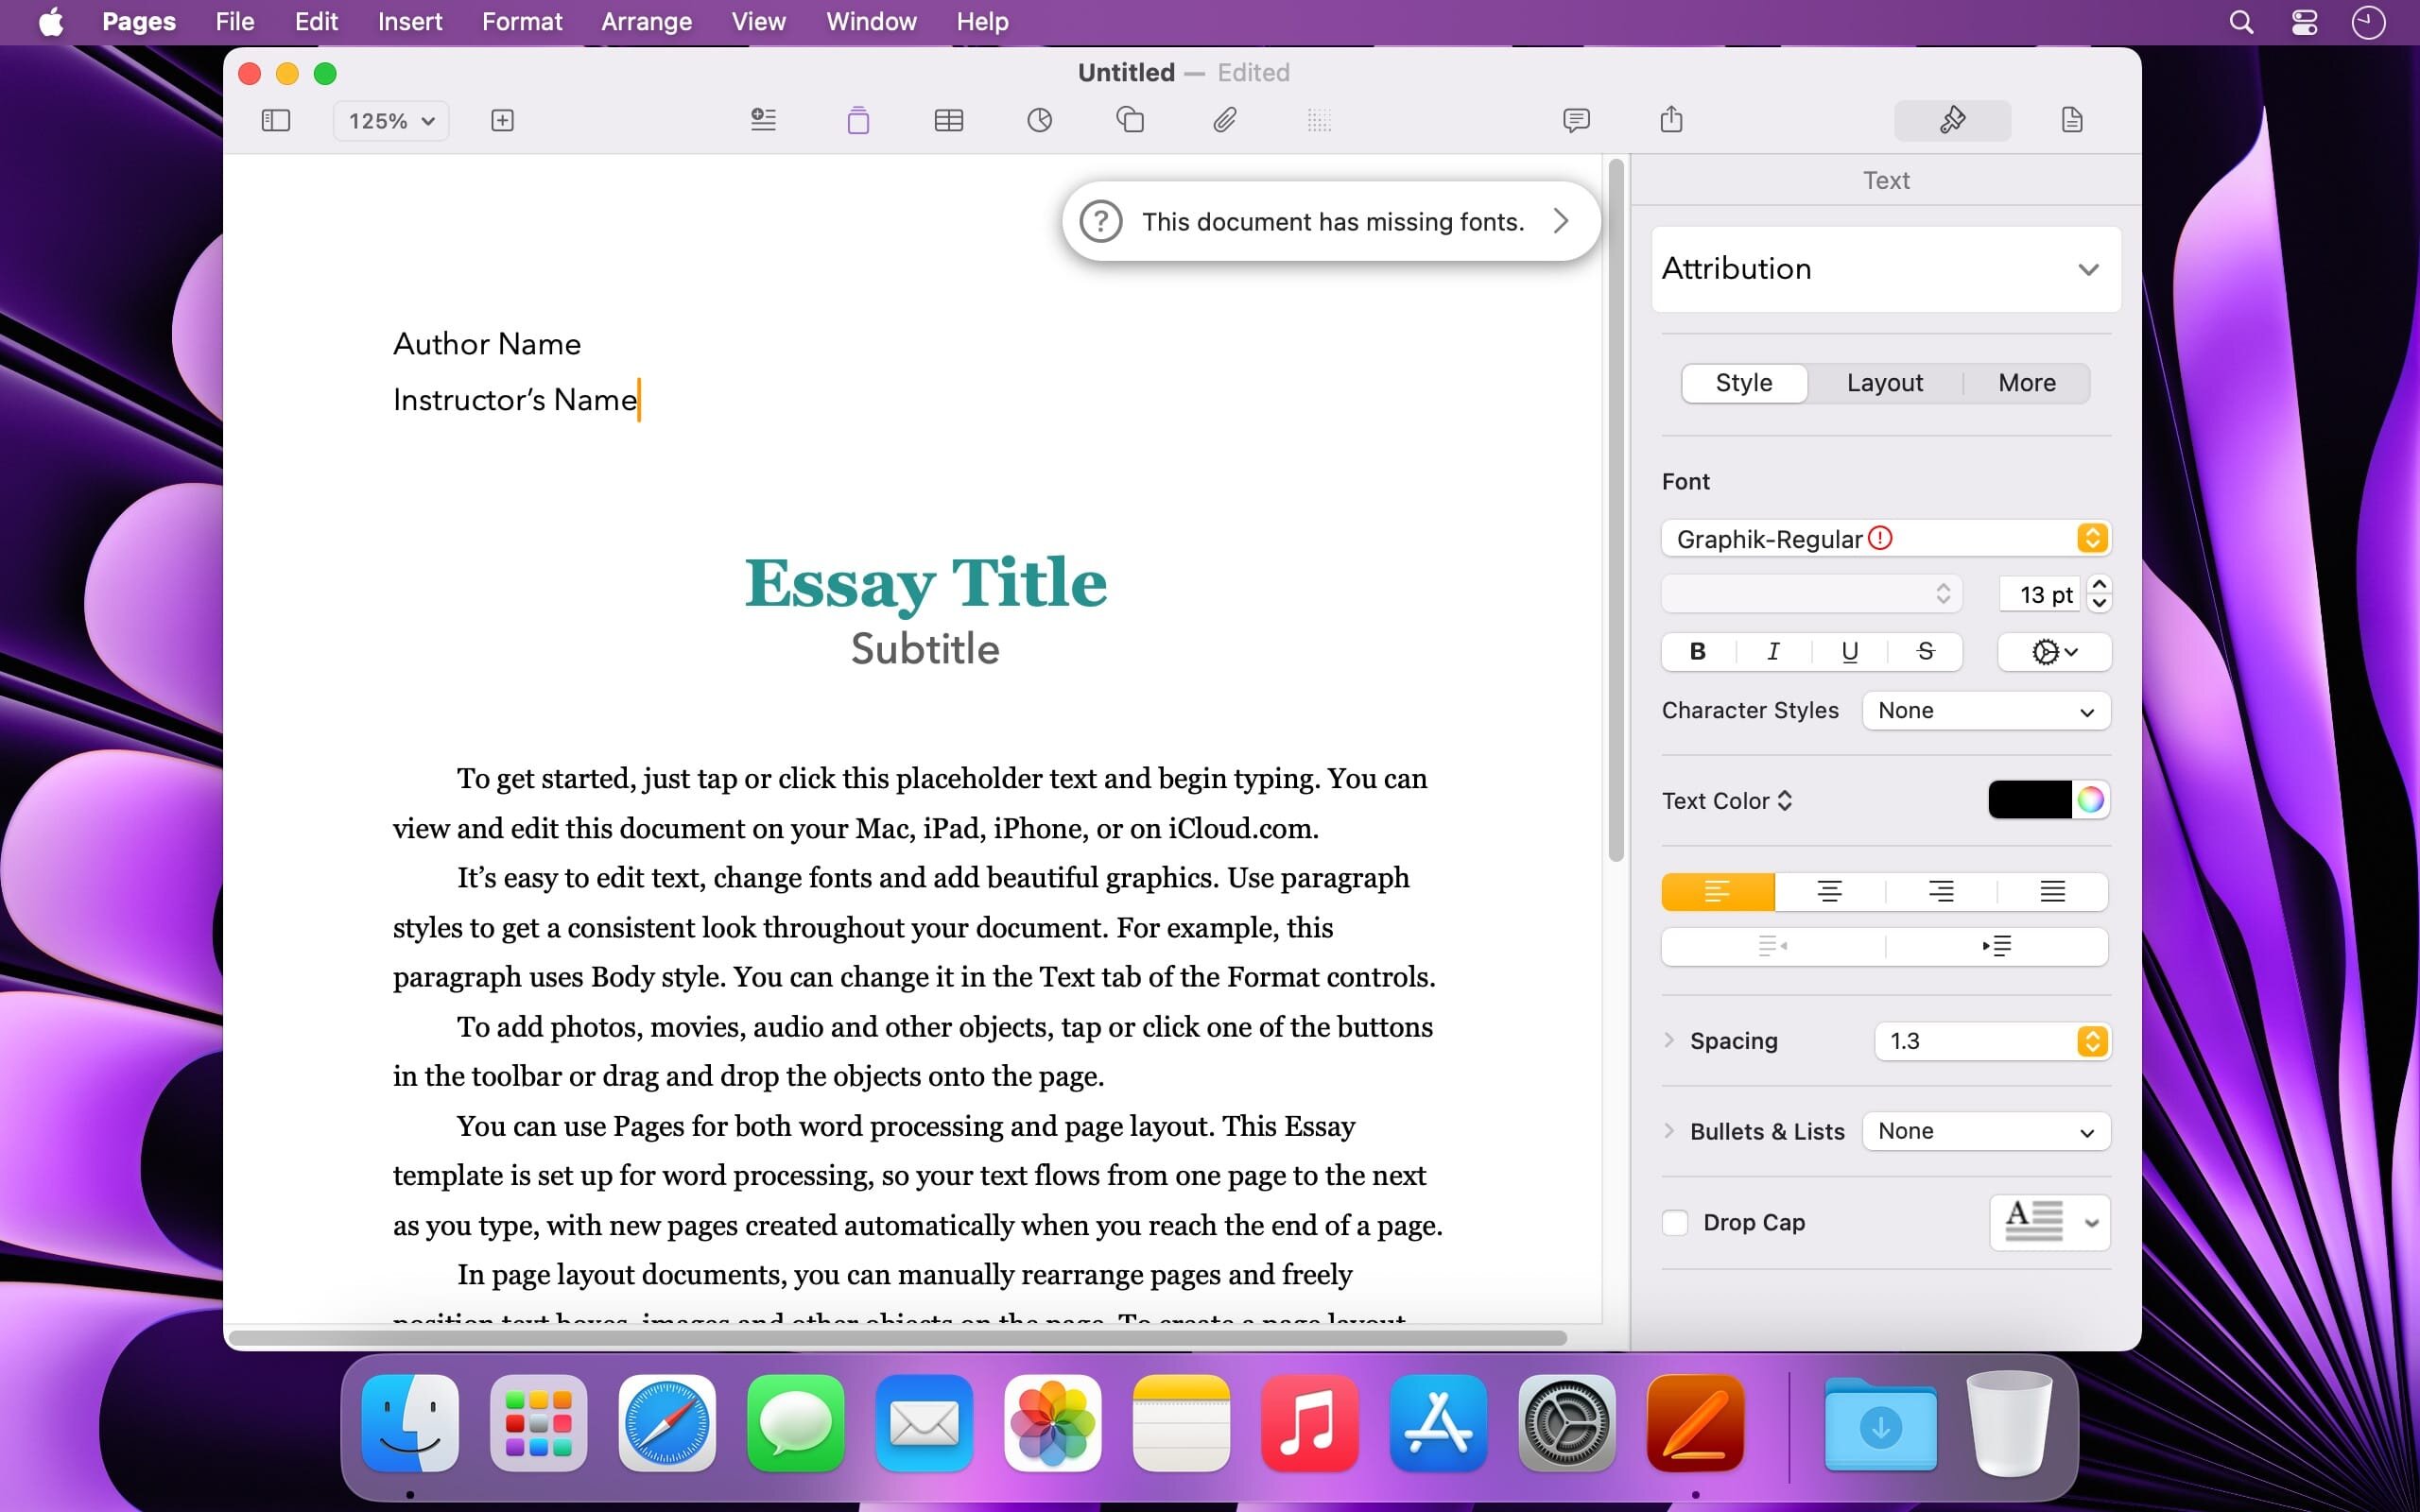Viewport: 2420px width, 1512px height.
Task: Click the Table icon in toolbar
Action: click(x=948, y=121)
